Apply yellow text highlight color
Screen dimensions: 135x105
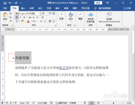click(22, 21)
